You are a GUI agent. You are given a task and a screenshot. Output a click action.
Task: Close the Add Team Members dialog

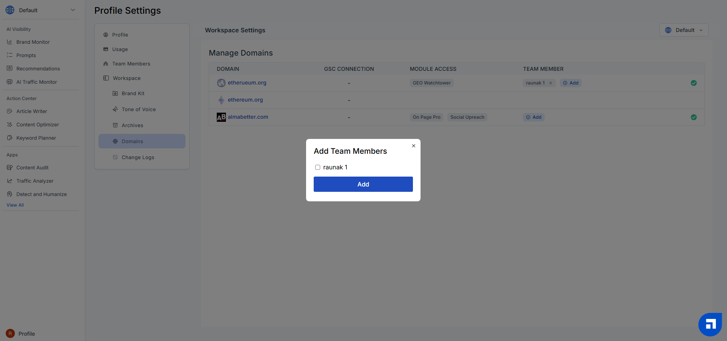413,146
